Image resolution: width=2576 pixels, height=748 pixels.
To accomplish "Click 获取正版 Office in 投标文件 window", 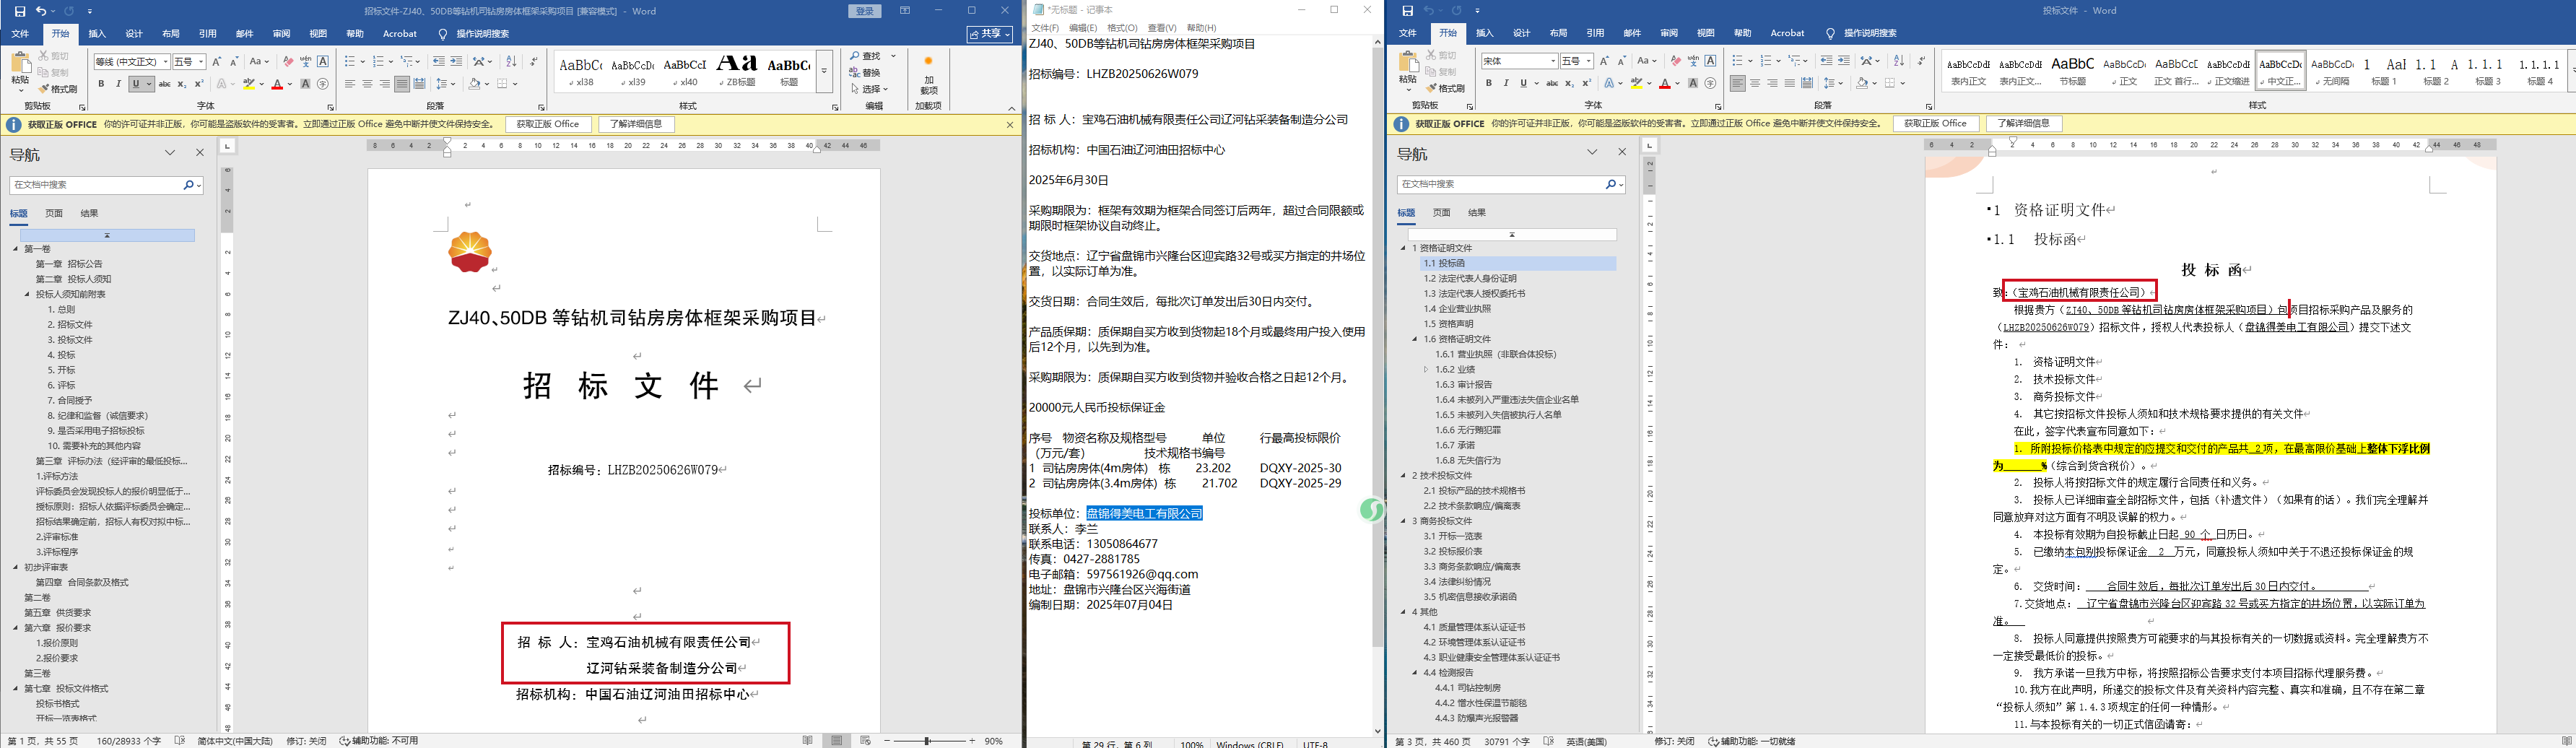I will [1935, 124].
